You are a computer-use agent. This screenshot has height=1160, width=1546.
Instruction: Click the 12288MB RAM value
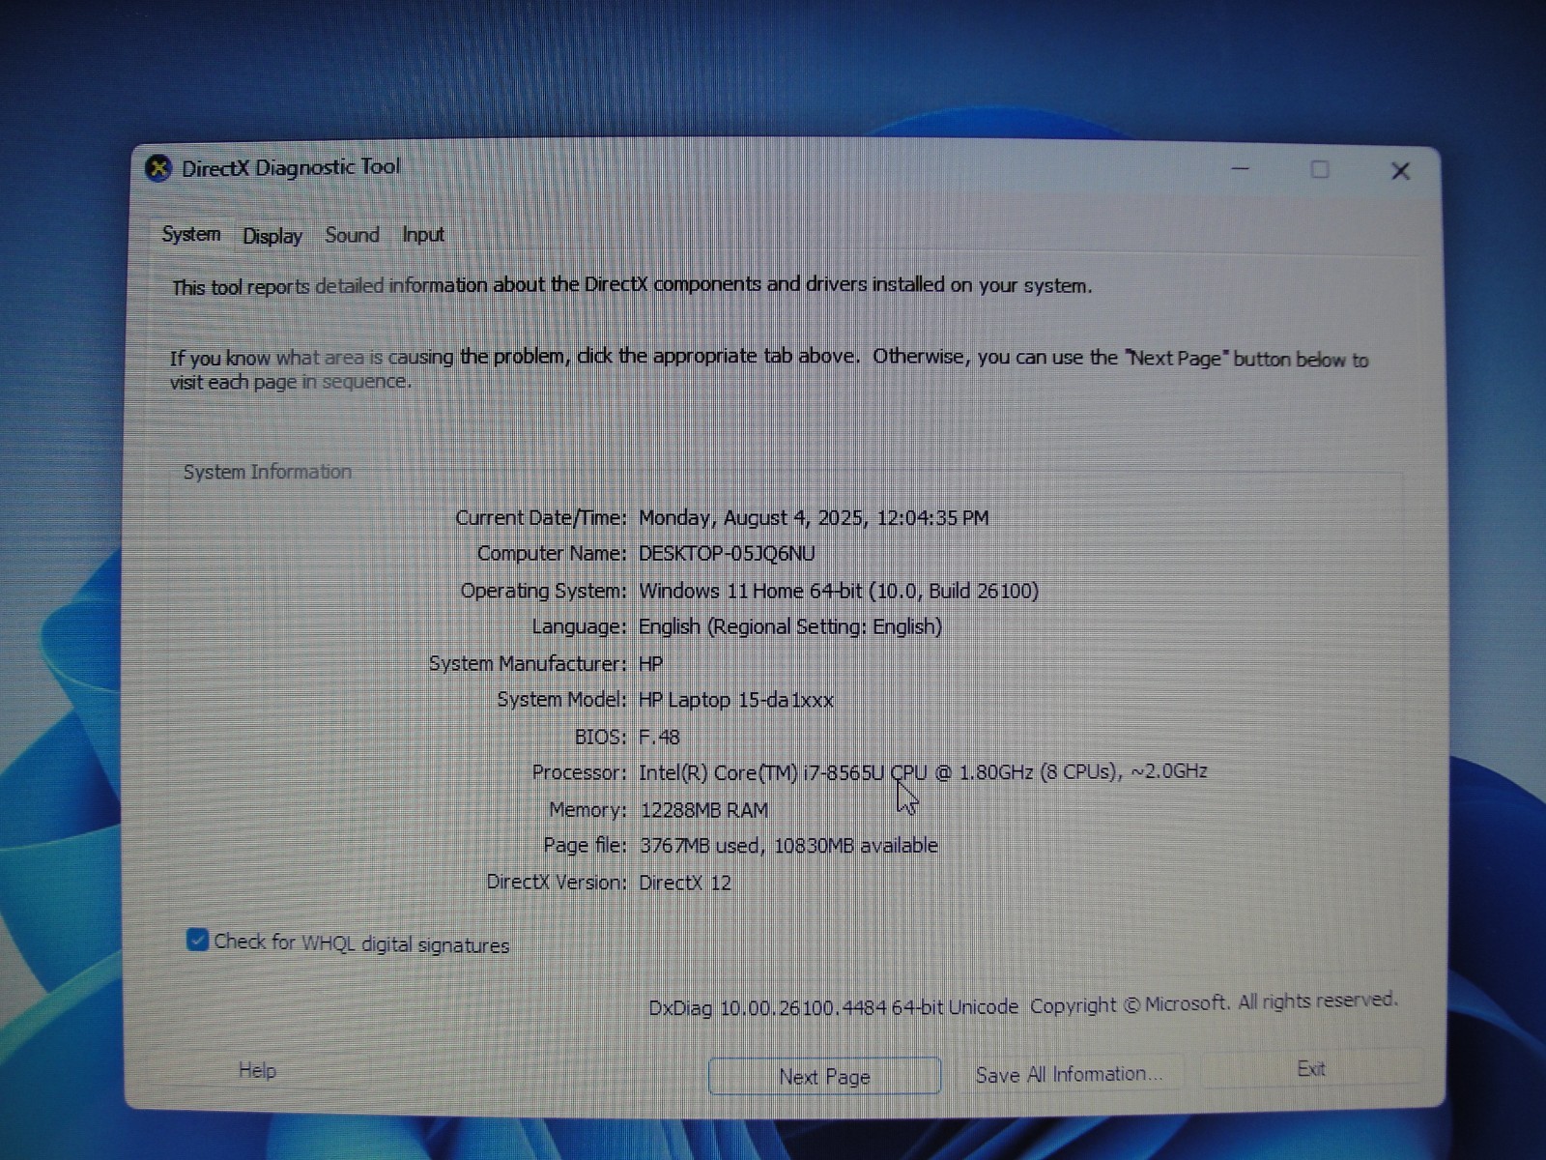pyautogui.click(x=704, y=810)
